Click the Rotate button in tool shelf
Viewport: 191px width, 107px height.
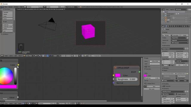[x=8, y=14]
